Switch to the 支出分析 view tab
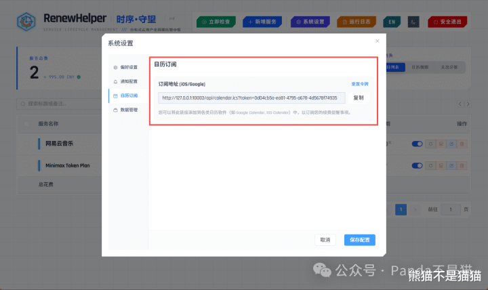Image resolution: width=488 pixels, height=290 pixels. coord(449,67)
